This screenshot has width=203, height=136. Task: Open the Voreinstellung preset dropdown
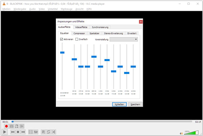pos(124,39)
